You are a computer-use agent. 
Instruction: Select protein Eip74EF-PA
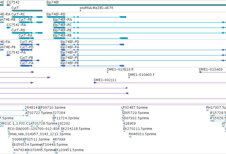[143, 50]
